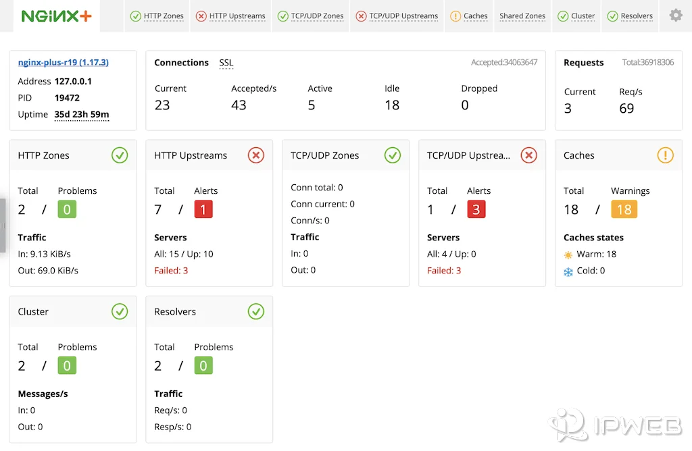The image size is (692, 451).
Task: Click red X icon in HTTP Upstreams card
Action: [256, 155]
